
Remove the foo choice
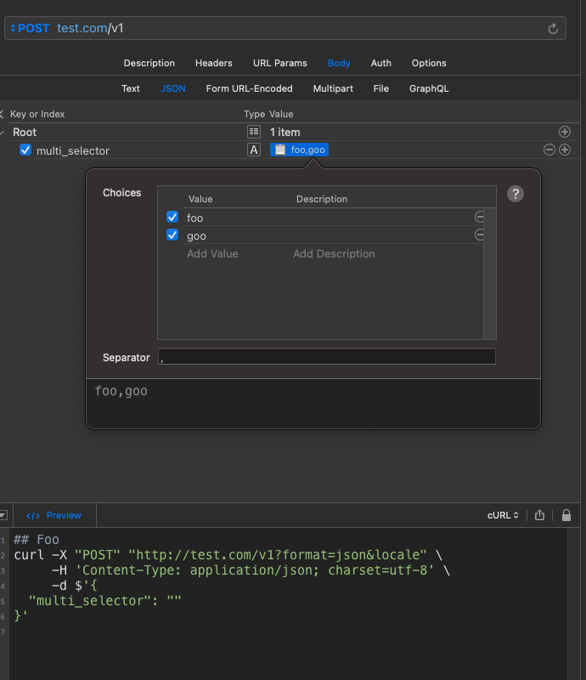click(479, 217)
